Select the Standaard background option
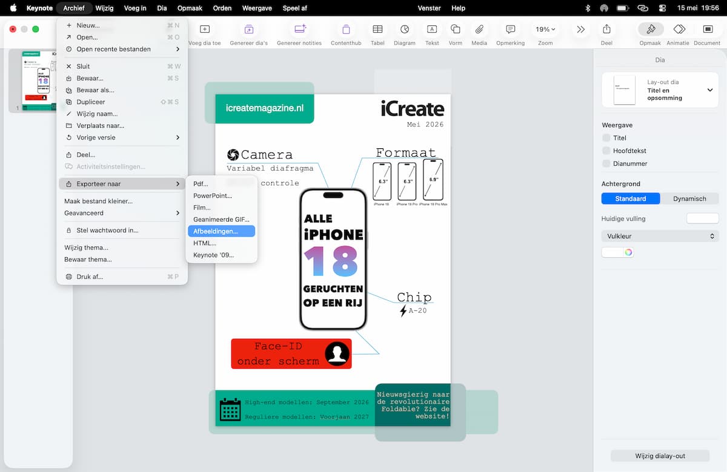This screenshot has height=472, width=727. 630,198
